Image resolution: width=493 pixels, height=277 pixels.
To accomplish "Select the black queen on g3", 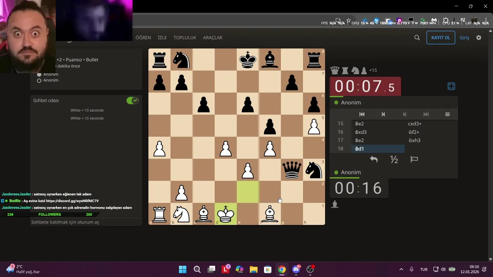I will click(292, 170).
